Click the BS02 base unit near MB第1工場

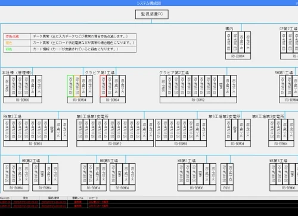click(x=227, y=188)
